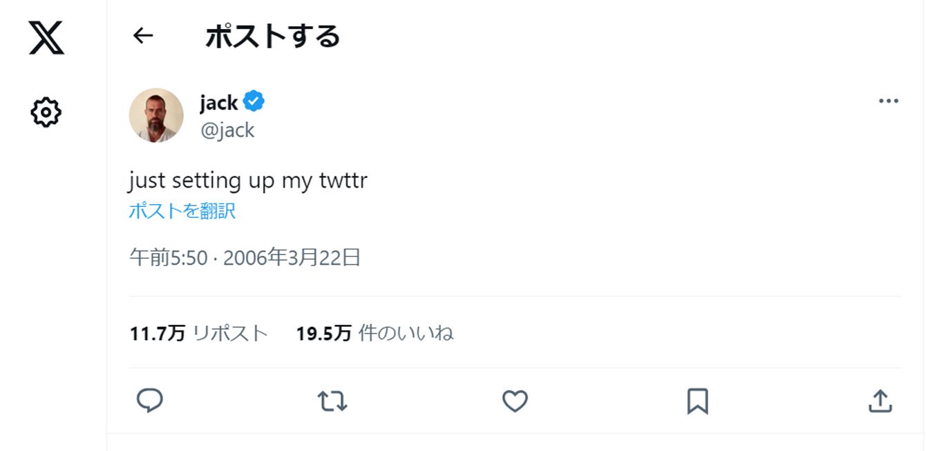926x451 pixels.
Task: Click the blue verified badge next to jack
Action: [255, 102]
